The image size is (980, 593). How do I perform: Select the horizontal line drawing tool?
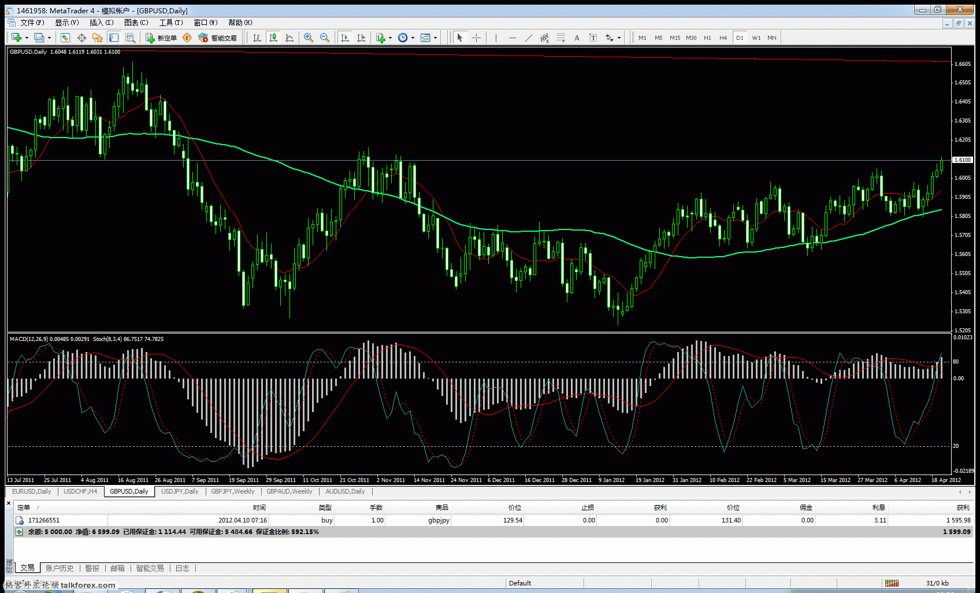pos(512,38)
